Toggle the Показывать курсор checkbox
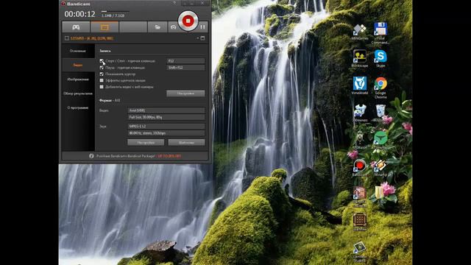The width and height of the screenshot is (471, 265). (102, 74)
